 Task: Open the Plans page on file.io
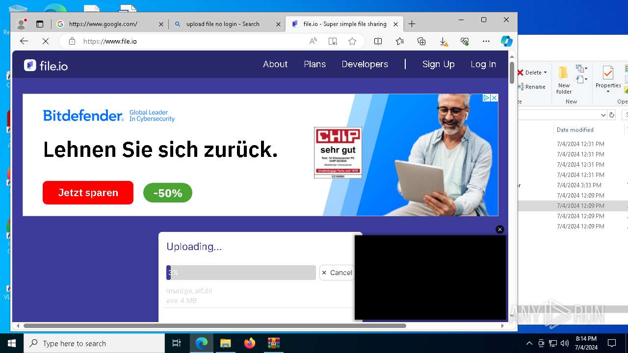coord(315,64)
